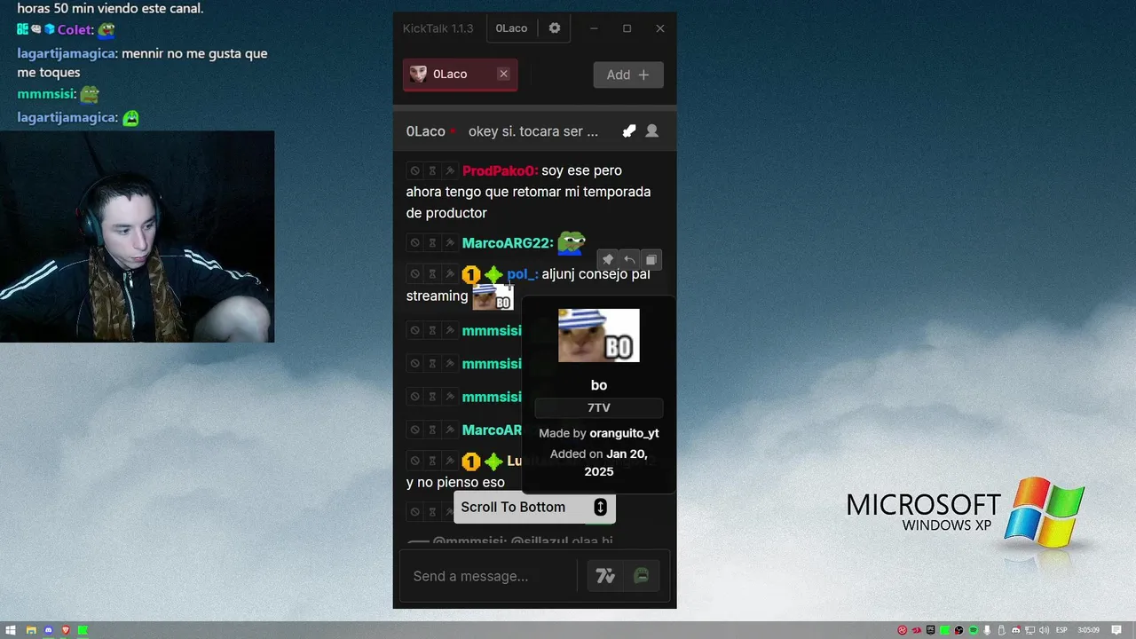Open the 0Laco account button in title bar

(x=511, y=28)
